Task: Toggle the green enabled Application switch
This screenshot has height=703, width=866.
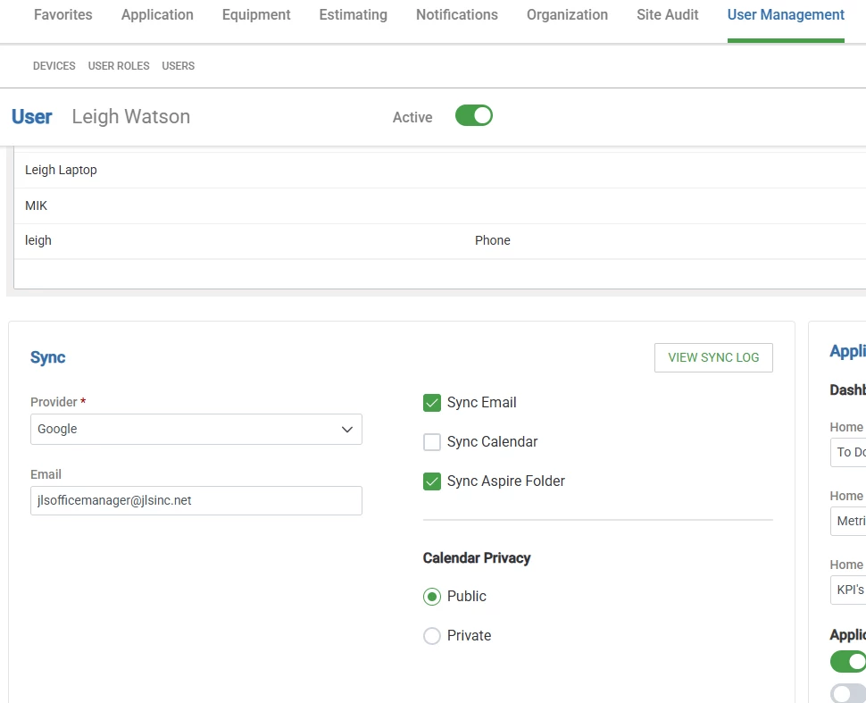Action: tap(848, 662)
